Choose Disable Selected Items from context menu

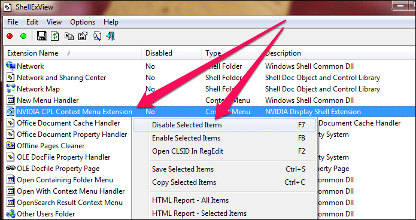(224, 125)
